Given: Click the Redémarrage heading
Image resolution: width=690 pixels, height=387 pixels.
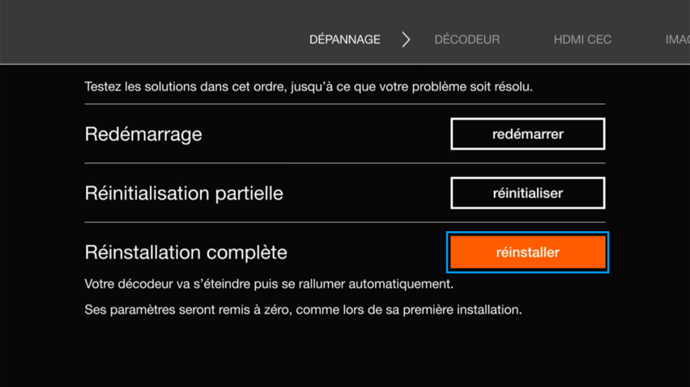Looking at the screenshot, I should (x=143, y=134).
